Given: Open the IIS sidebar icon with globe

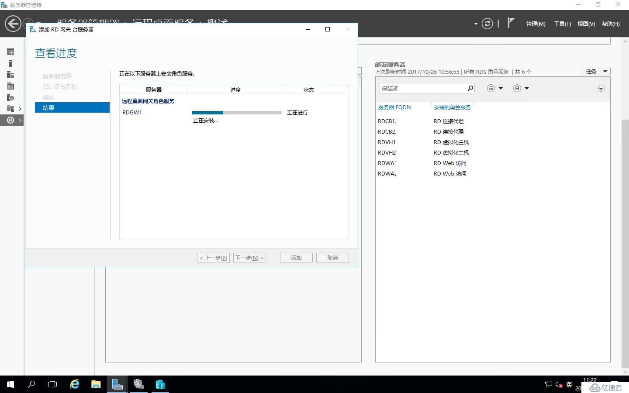Looking at the screenshot, I should (10, 97).
